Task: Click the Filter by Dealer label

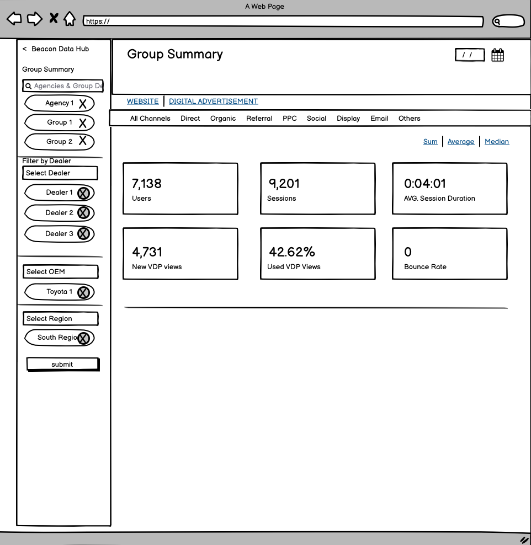Action: [46, 161]
